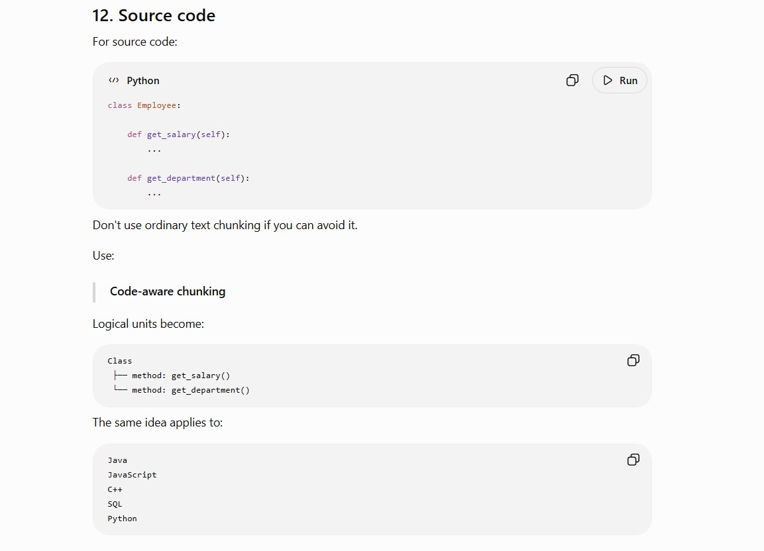The width and height of the screenshot is (764, 551).
Task: Click the 'Code-aware chunking' quote
Action: click(x=168, y=291)
